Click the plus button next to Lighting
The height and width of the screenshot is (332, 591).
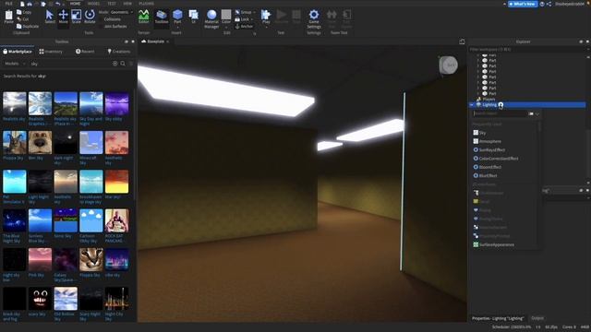tap(501, 105)
